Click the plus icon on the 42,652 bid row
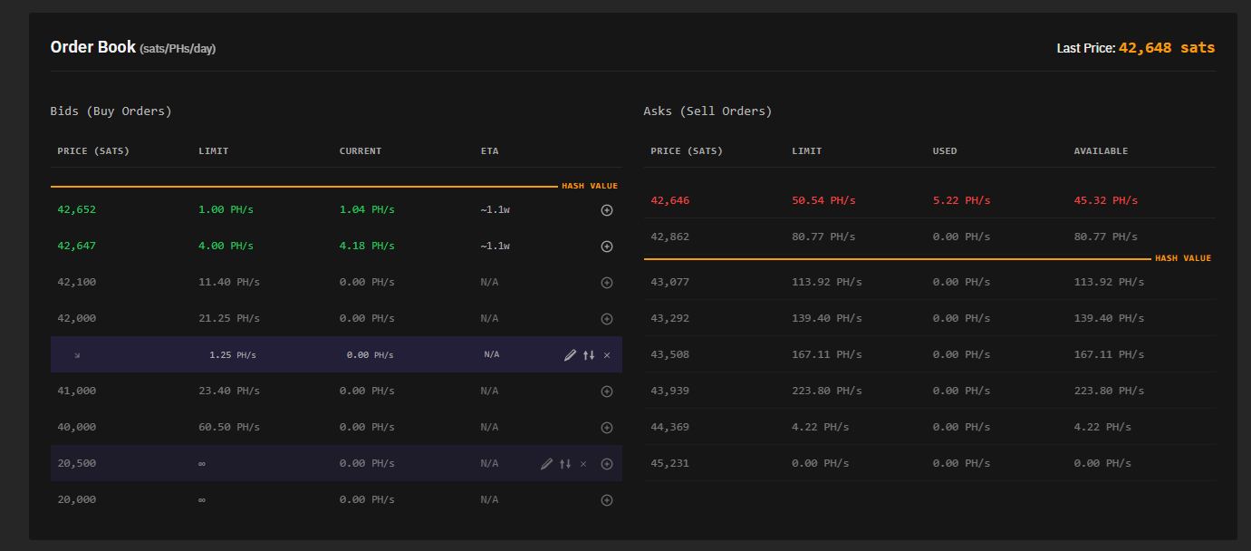1251x551 pixels. click(x=607, y=210)
